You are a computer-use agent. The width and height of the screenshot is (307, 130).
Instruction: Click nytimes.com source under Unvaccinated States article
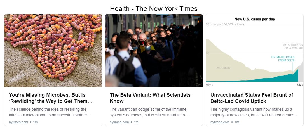click(220, 122)
